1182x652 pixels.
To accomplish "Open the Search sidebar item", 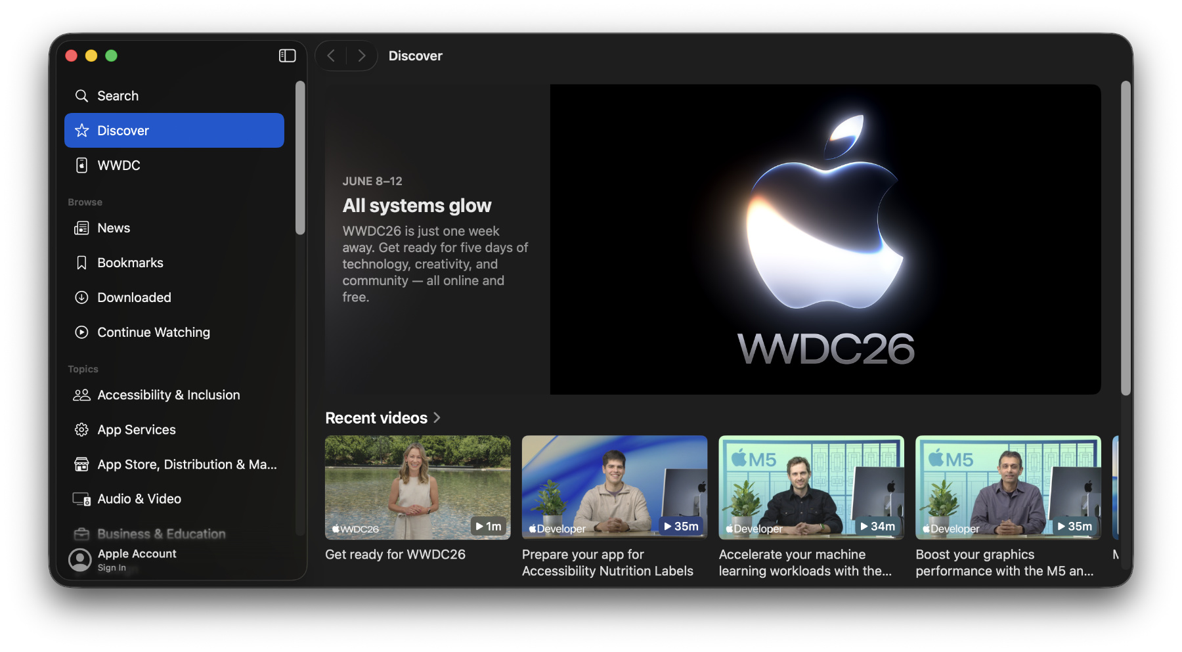I will click(174, 96).
